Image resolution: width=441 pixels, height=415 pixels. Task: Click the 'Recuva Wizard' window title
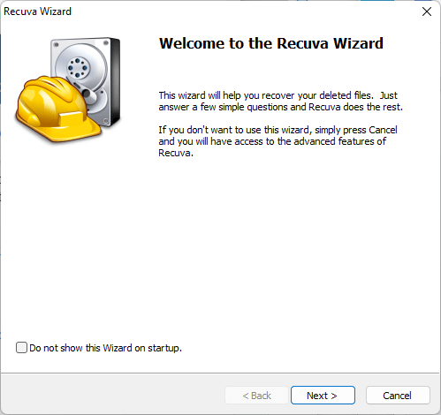coord(37,11)
